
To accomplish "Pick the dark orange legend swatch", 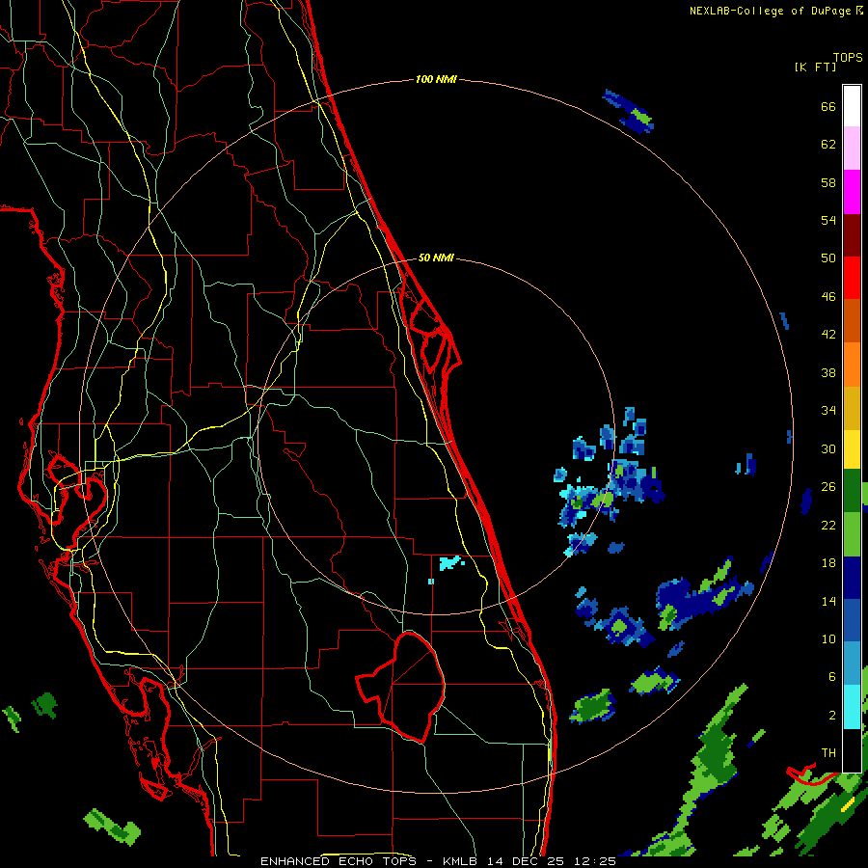I will tap(852, 321).
